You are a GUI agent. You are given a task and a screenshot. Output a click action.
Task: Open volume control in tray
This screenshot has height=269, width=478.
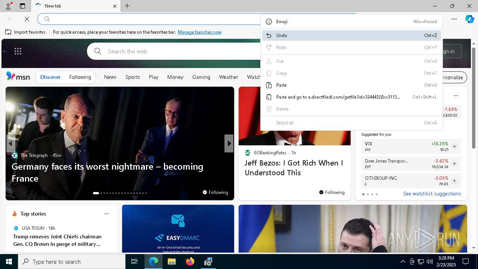pyautogui.click(x=430, y=262)
